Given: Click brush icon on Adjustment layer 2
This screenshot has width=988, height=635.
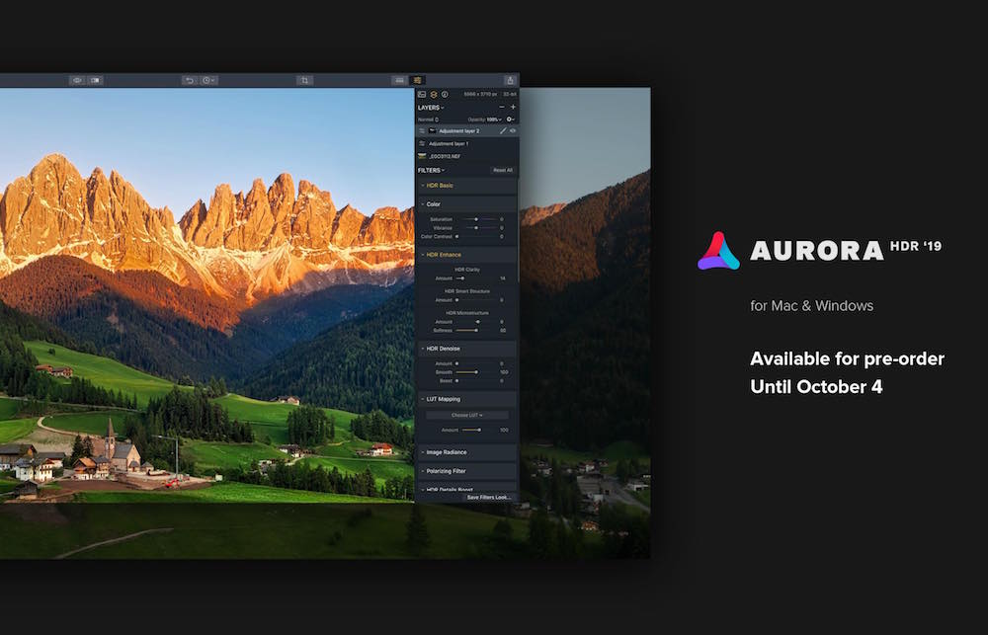Looking at the screenshot, I should 502,130.
